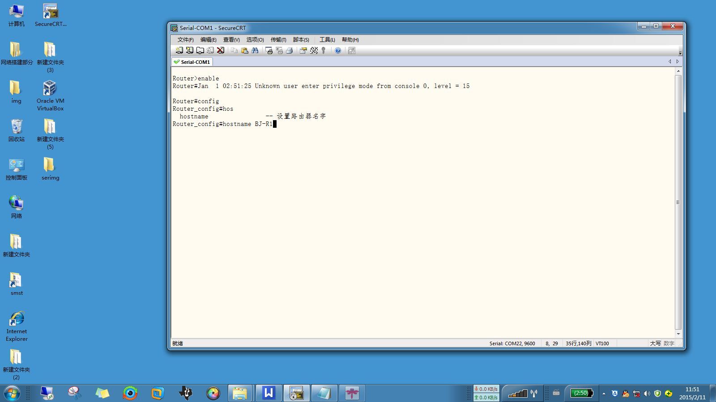Click the Connect in Tab icon

(x=200, y=50)
